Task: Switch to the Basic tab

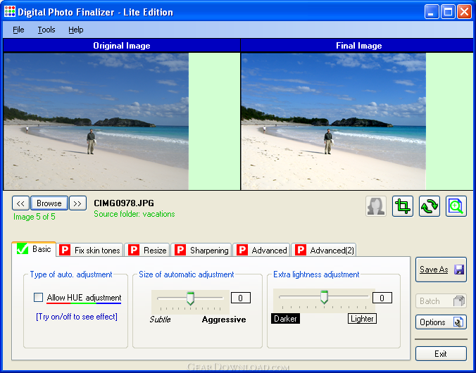Action: (34, 249)
